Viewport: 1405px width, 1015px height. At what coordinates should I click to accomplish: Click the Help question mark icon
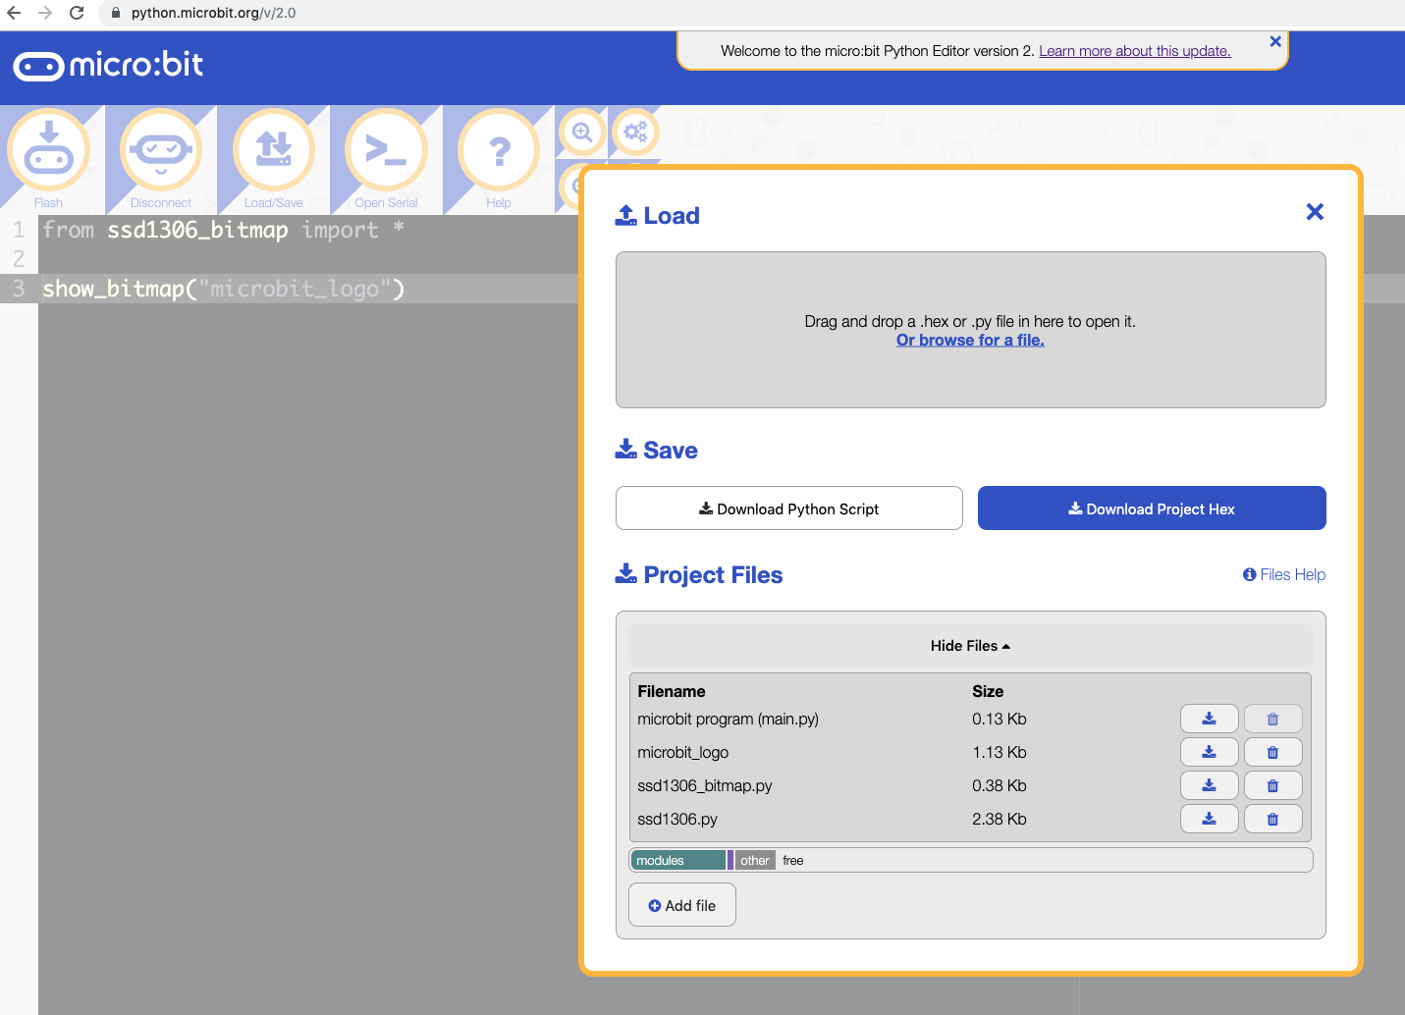tap(499, 151)
